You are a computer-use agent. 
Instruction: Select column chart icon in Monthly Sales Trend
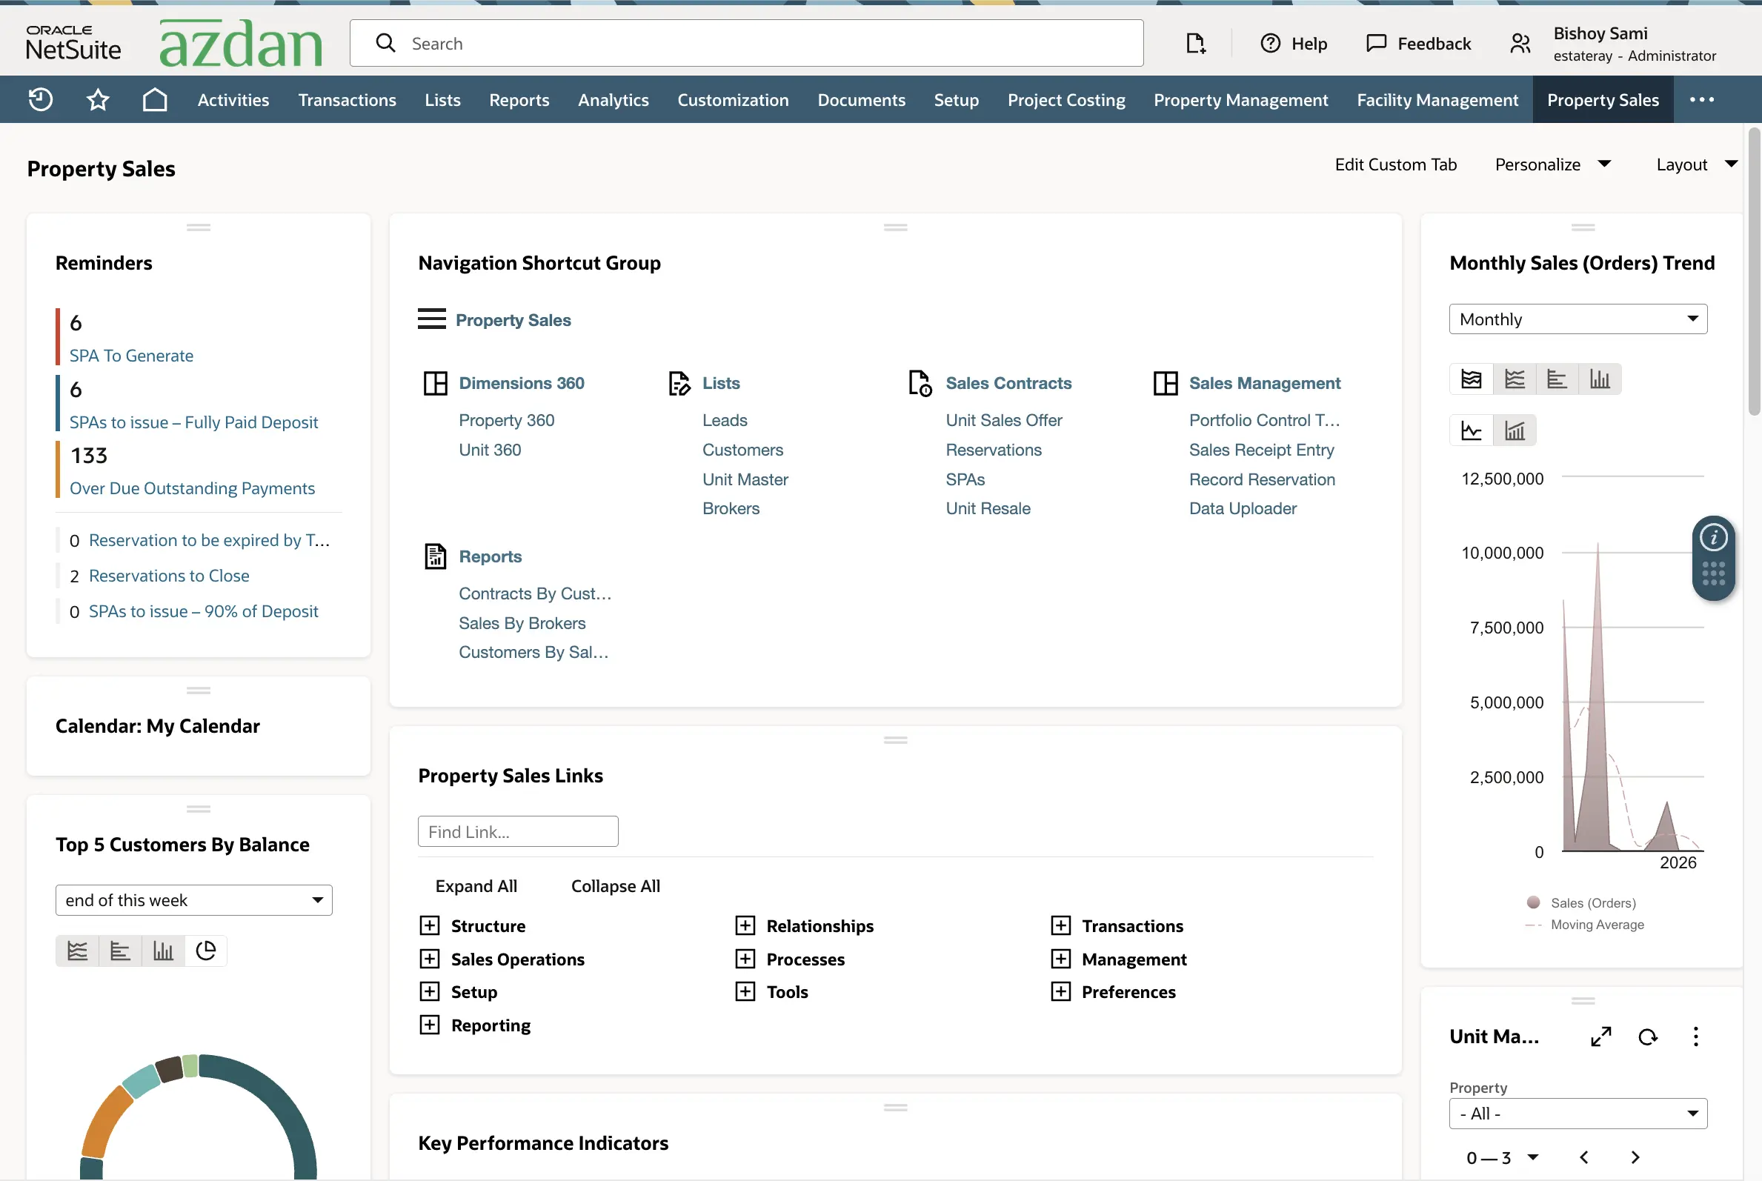pos(1600,379)
